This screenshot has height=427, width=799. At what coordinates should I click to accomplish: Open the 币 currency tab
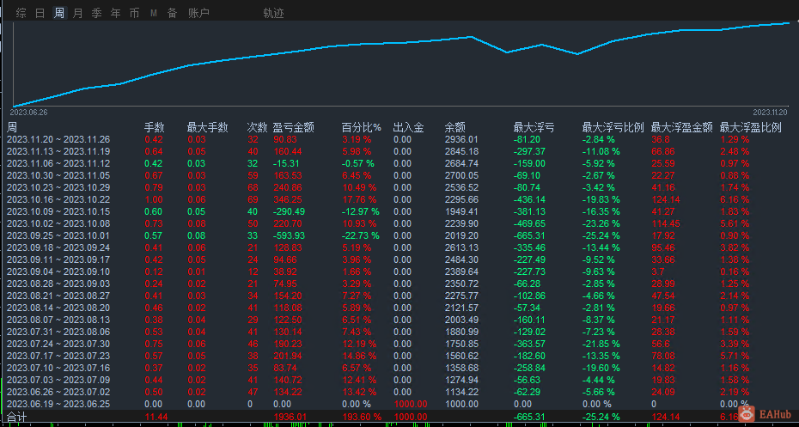click(x=135, y=13)
